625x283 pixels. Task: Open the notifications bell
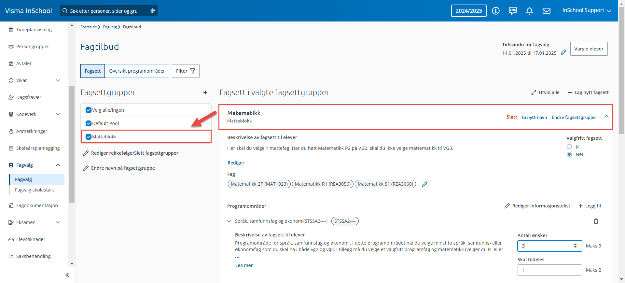point(529,11)
